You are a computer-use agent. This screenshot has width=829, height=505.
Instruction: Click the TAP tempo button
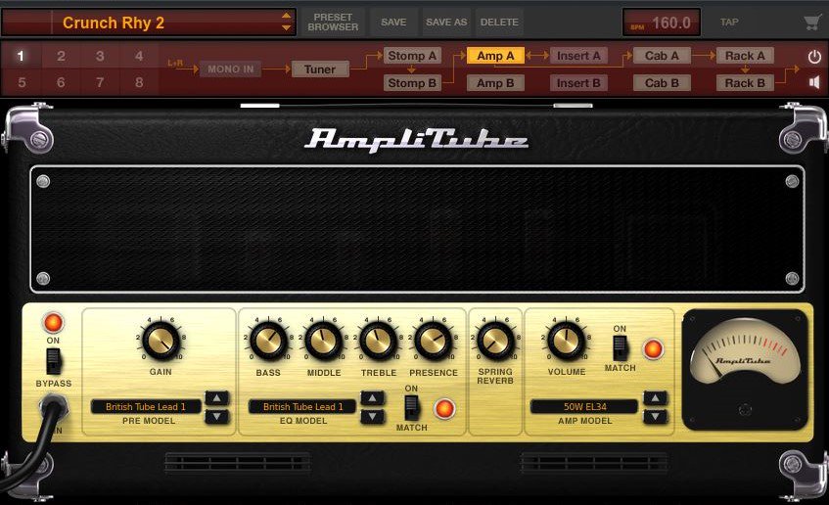729,23
